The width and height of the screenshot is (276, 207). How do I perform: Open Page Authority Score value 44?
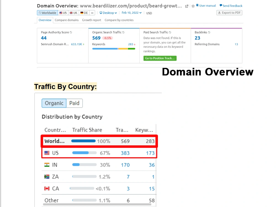44,38
